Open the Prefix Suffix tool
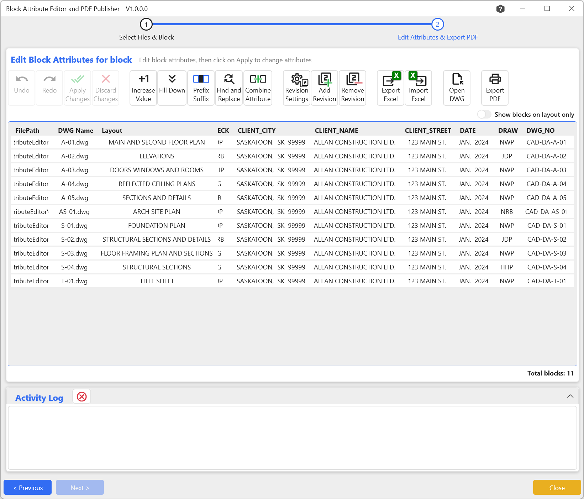Viewport: 584px width, 499px height. (x=201, y=88)
